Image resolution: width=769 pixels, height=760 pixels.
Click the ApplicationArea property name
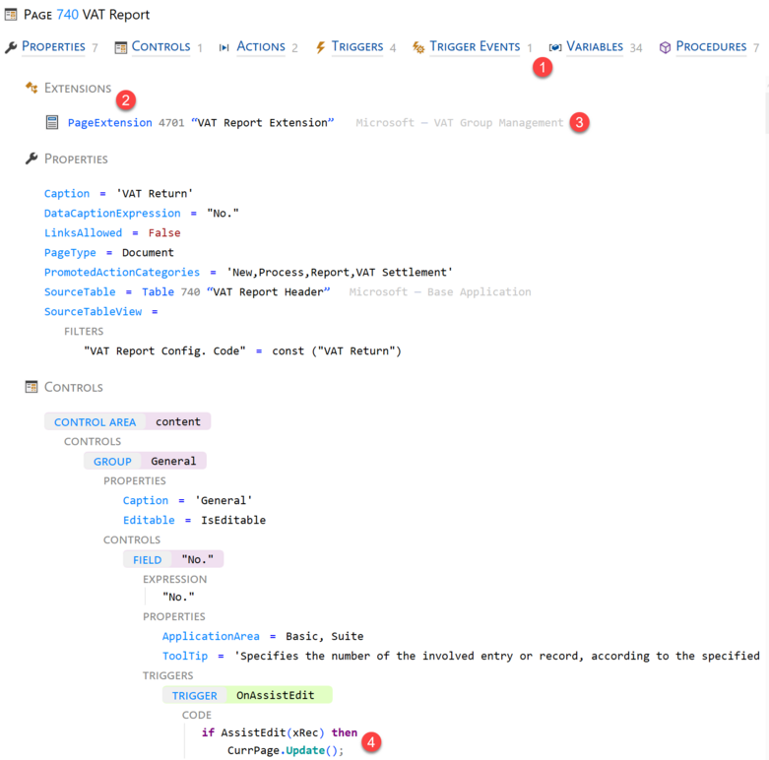[211, 636]
